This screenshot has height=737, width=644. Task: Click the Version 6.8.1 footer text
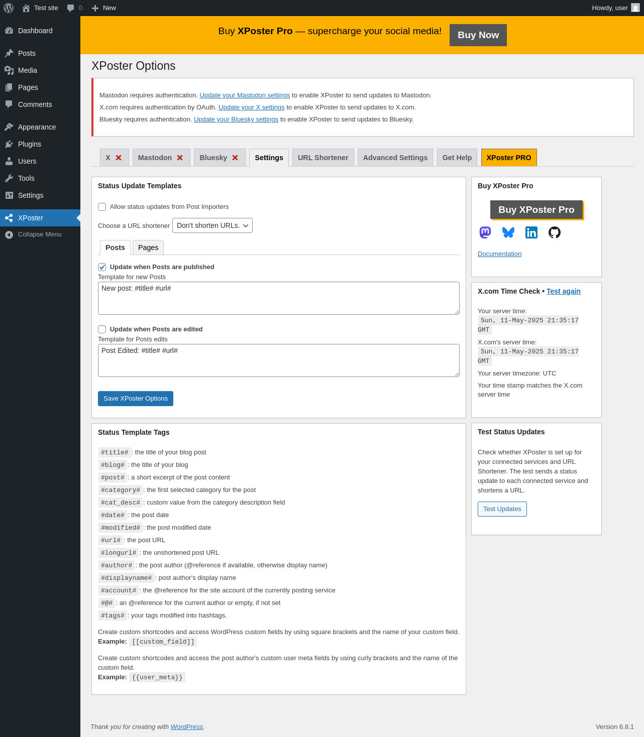click(x=615, y=727)
